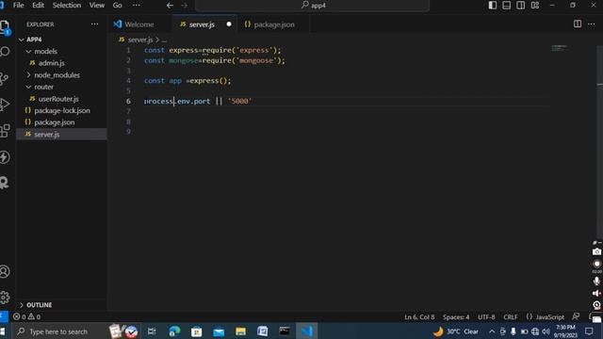Open Microsoft Store from the taskbar
603x339 pixels.
[197, 331]
